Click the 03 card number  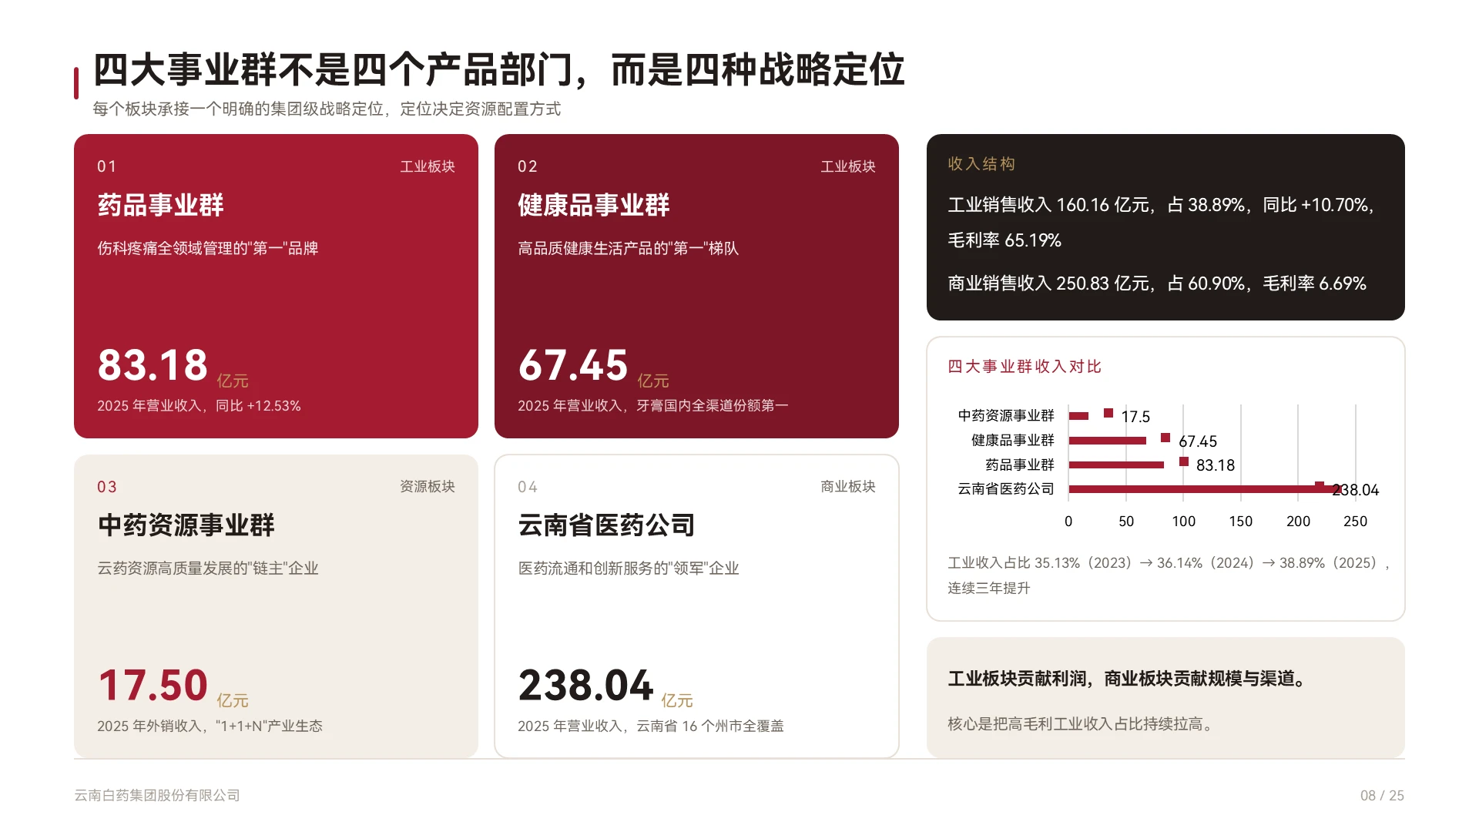point(107,487)
